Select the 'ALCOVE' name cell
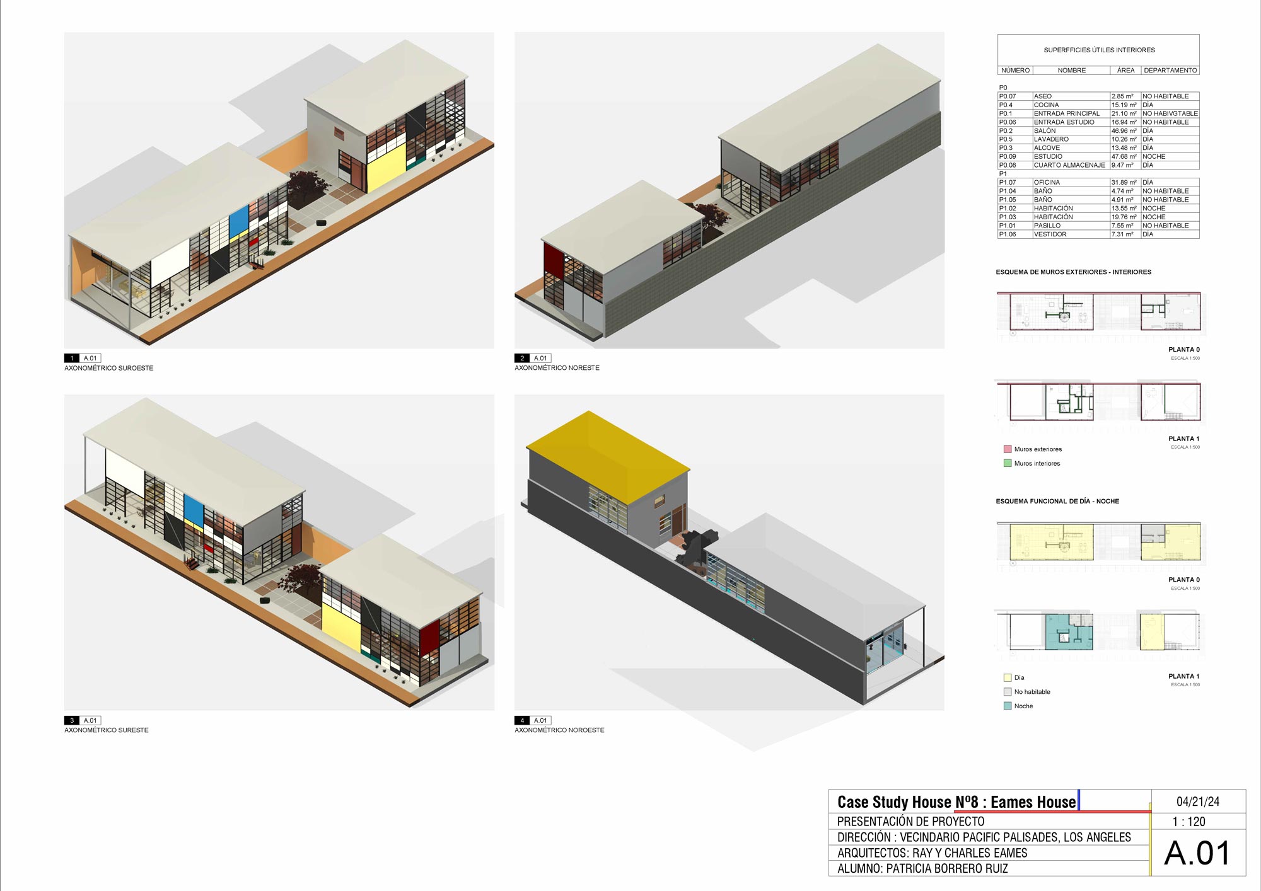The height and width of the screenshot is (891, 1261). coord(1071,148)
